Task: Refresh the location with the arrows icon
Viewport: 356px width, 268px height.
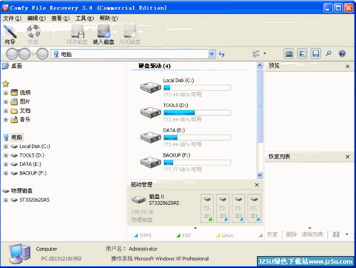Action: pyautogui.click(x=222, y=54)
